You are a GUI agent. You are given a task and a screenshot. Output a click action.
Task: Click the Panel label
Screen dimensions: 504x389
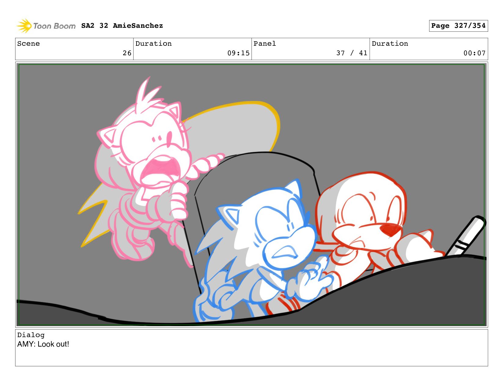[x=265, y=44]
